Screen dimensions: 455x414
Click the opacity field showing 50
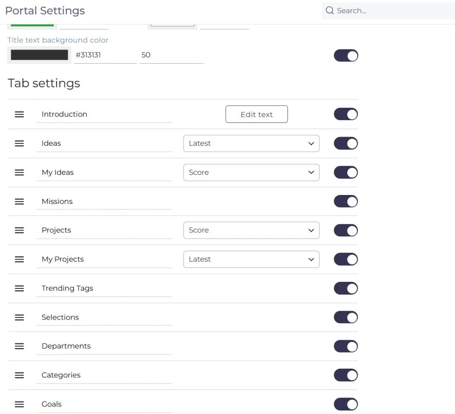pyautogui.click(x=171, y=55)
